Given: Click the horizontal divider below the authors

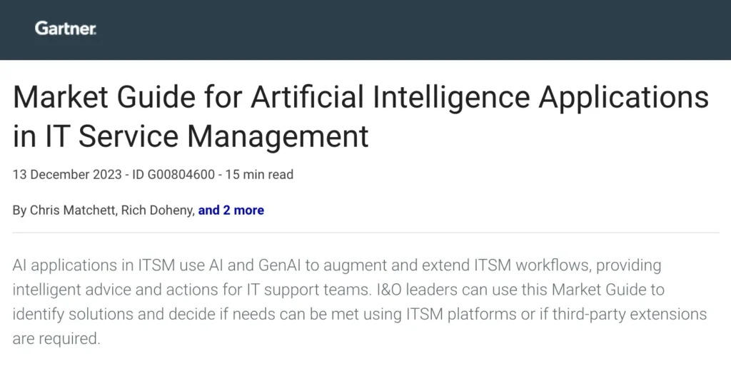Looking at the screenshot, I should tap(365, 233).
